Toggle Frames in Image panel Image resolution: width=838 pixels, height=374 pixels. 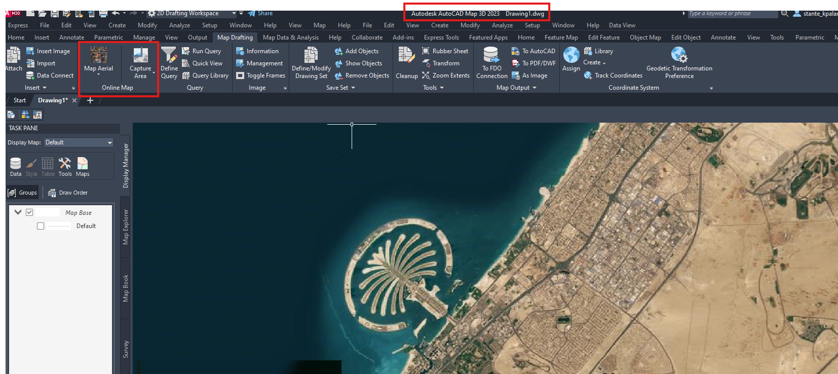(x=260, y=76)
